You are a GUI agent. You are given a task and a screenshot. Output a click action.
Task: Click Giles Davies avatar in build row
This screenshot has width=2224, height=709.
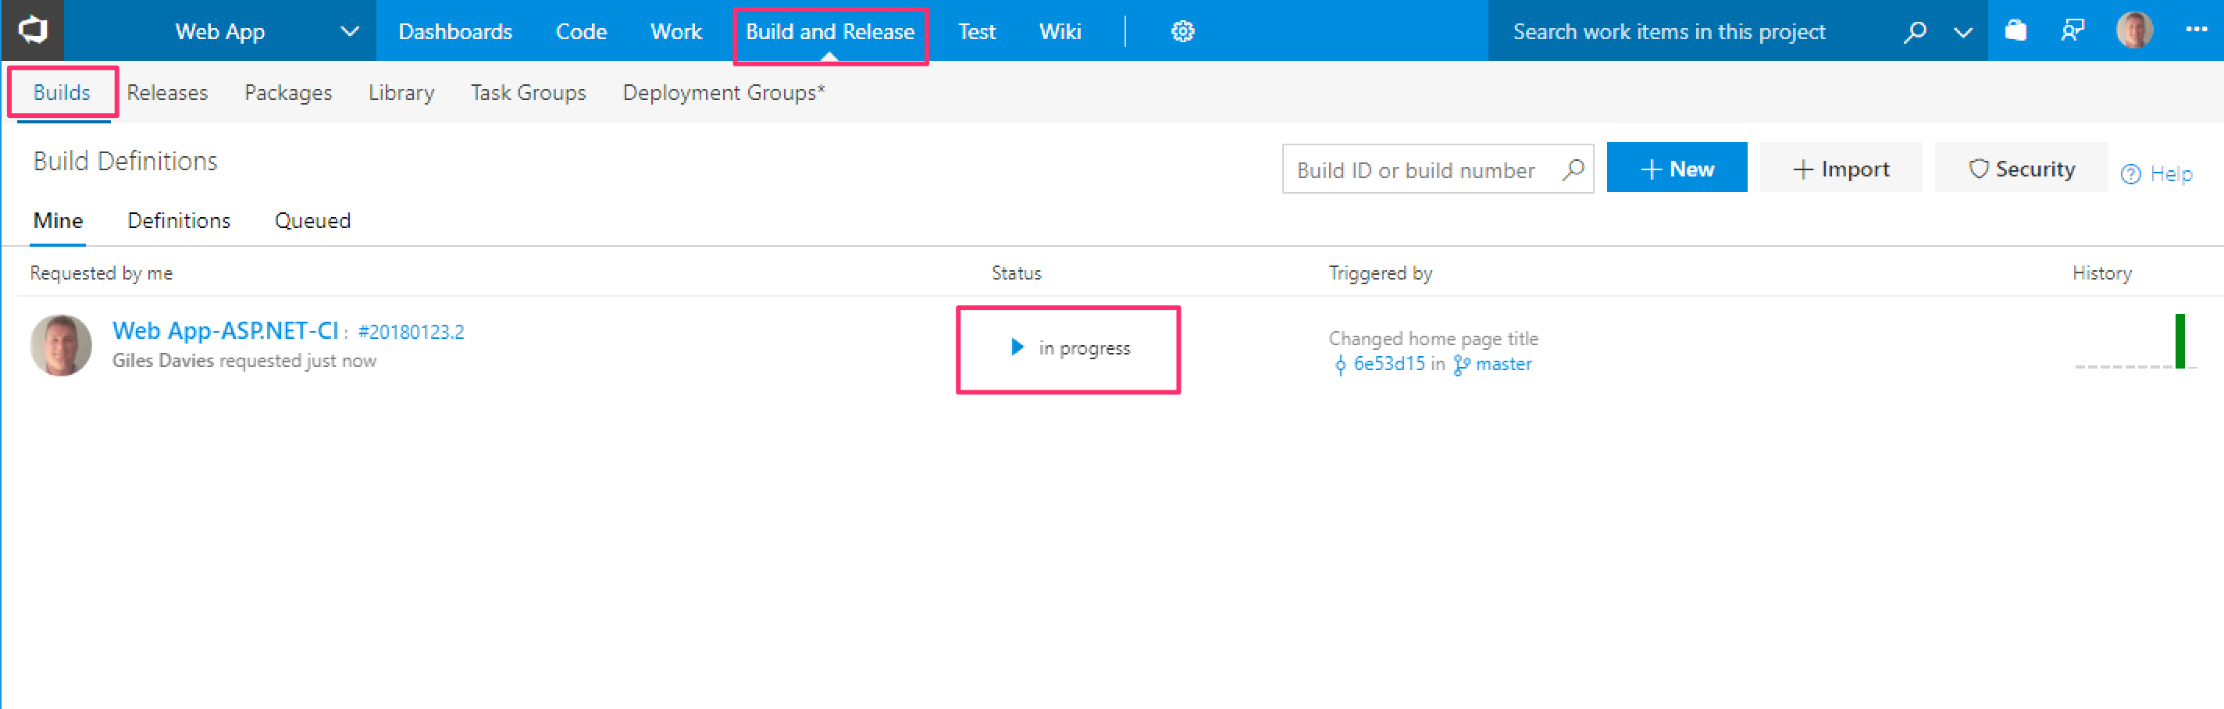[x=60, y=344]
